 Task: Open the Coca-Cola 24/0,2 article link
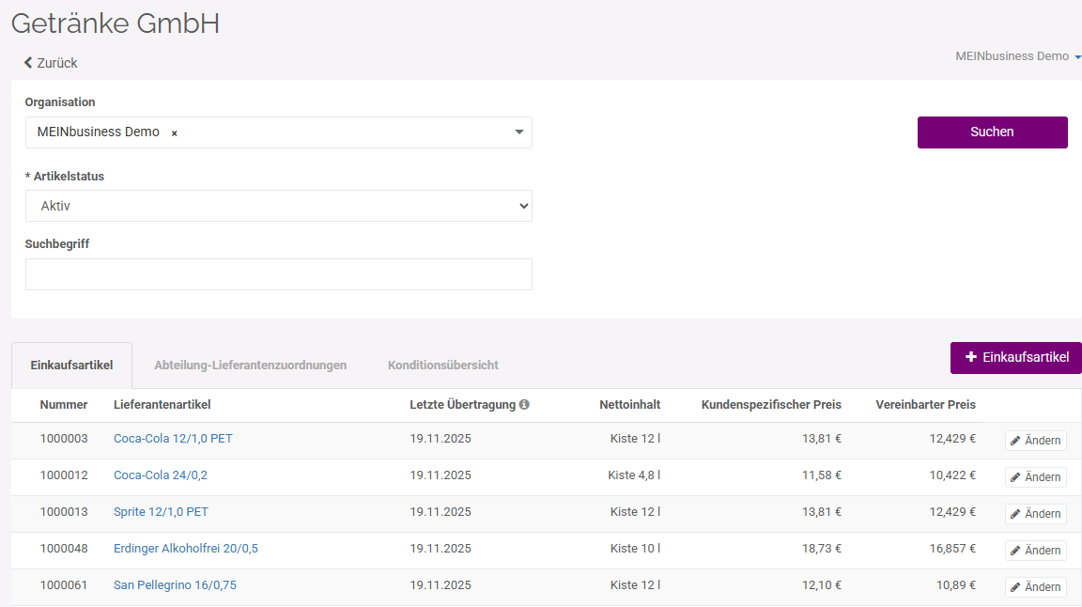click(x=161, y=475)
